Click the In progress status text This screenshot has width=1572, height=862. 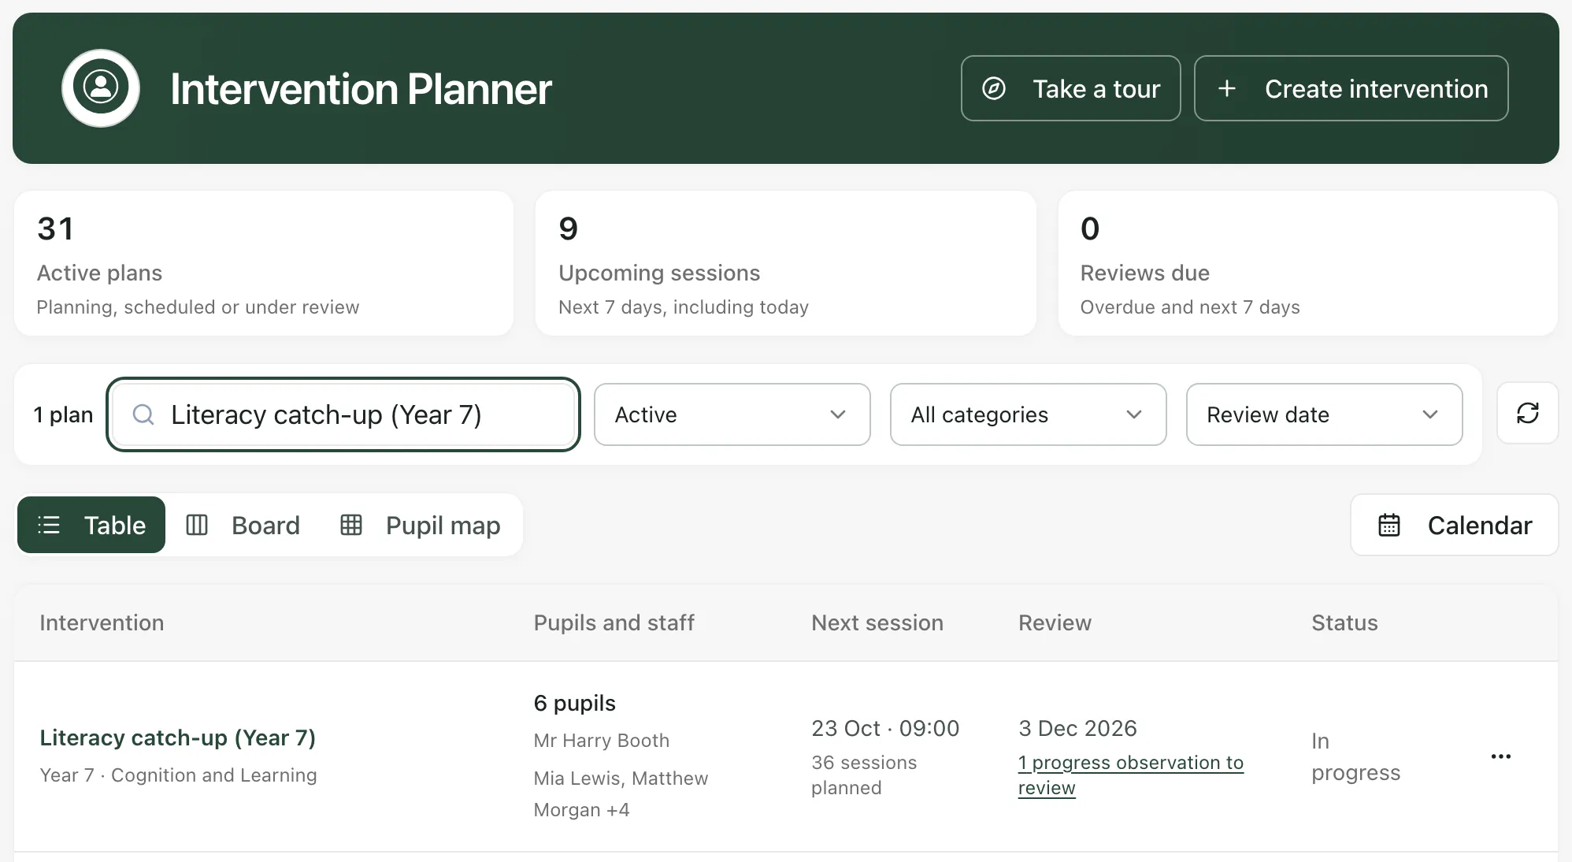[1355, 756]
